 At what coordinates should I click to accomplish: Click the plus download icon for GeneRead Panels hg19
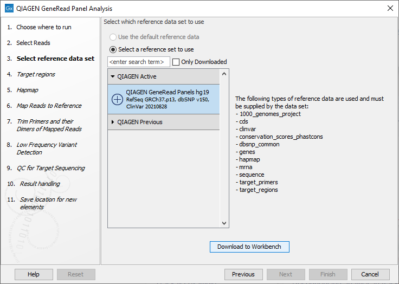pyautogui.click(x=117, y=99)
